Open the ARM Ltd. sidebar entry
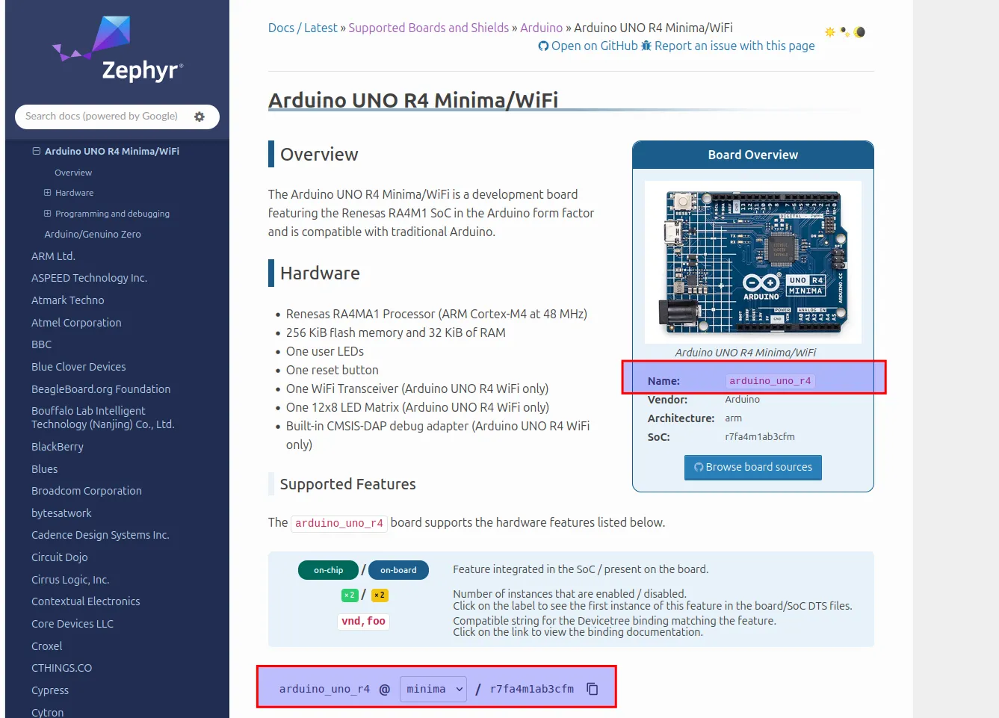The width and height of the screenshot is (999, 718). click(53, 256)
